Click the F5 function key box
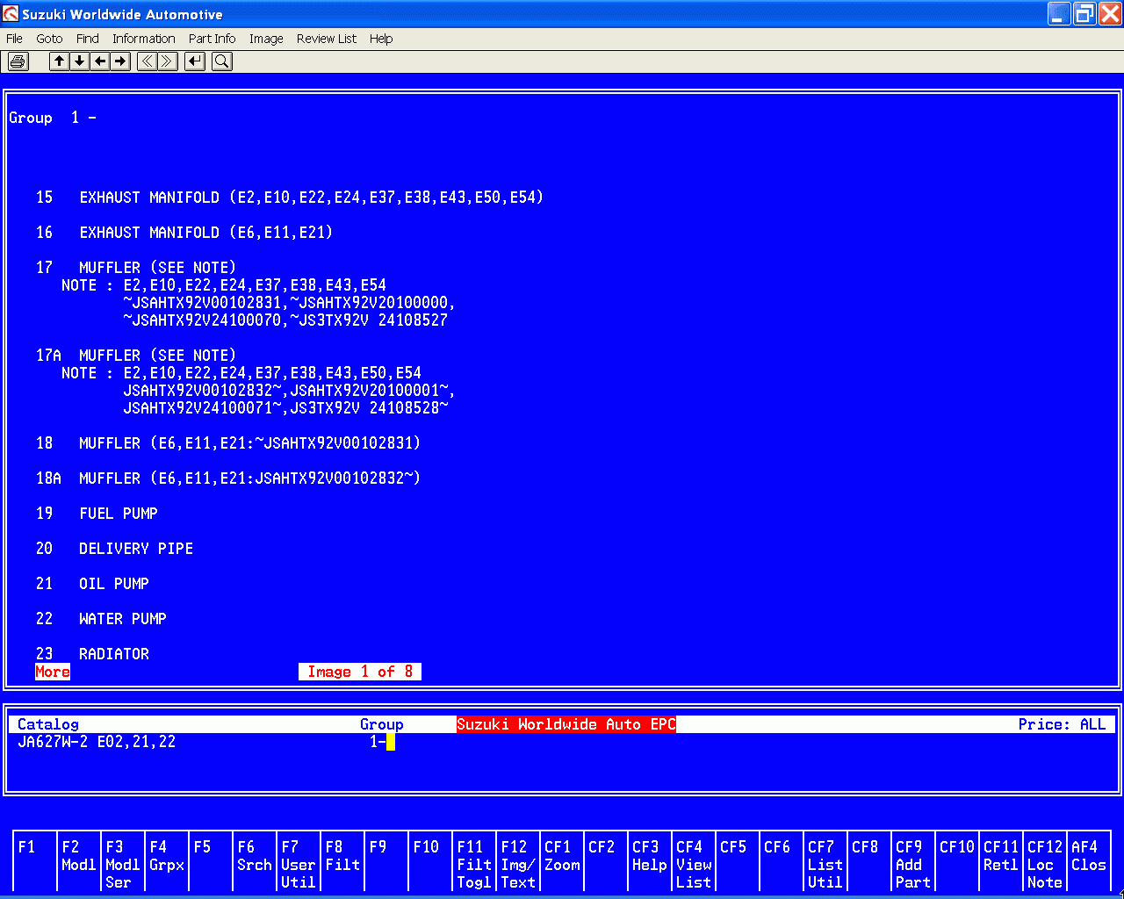Screen dimensions: 1124x899 pyautogui.click(x=211, y=861)
